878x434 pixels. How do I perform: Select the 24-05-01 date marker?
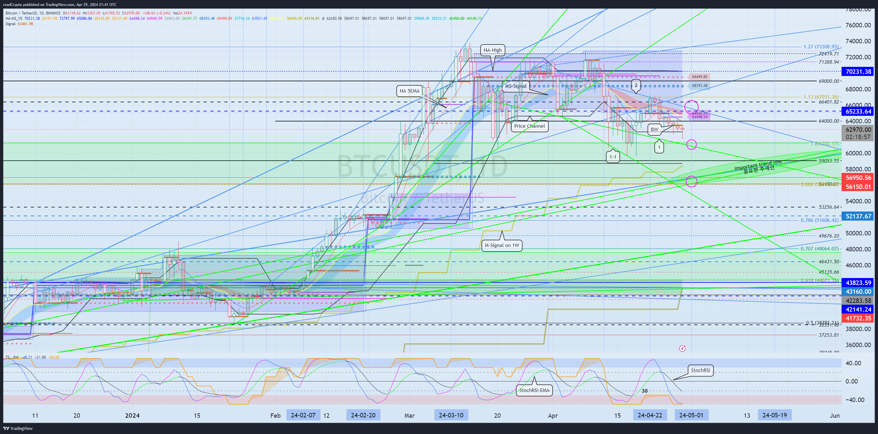pos(691,415)
